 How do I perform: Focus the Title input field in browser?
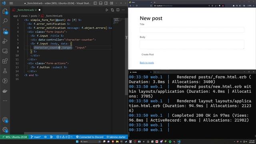click(x=192, y=30)
